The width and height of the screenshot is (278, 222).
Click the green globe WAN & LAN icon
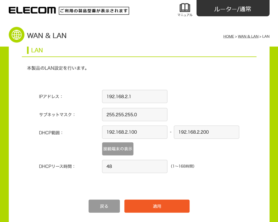pyautogui.click(x=16, y=35)
